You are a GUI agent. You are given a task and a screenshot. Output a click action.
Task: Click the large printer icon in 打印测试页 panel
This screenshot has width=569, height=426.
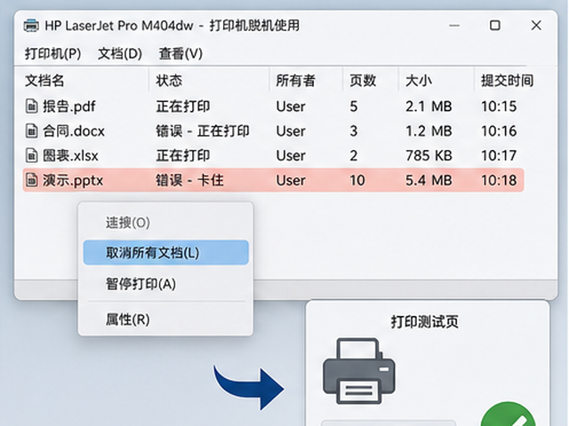tap(359, 371)
